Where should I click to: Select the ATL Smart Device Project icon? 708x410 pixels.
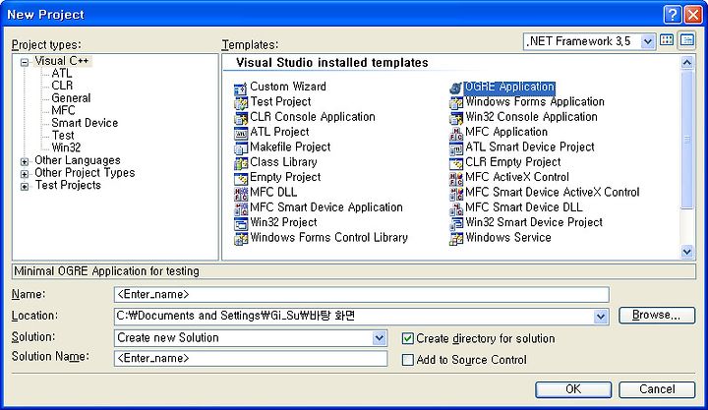(x=456, y=148)
